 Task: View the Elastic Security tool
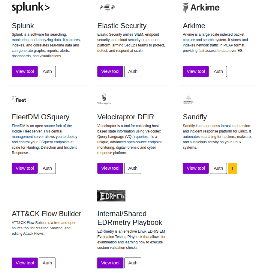tap(110, 72)
